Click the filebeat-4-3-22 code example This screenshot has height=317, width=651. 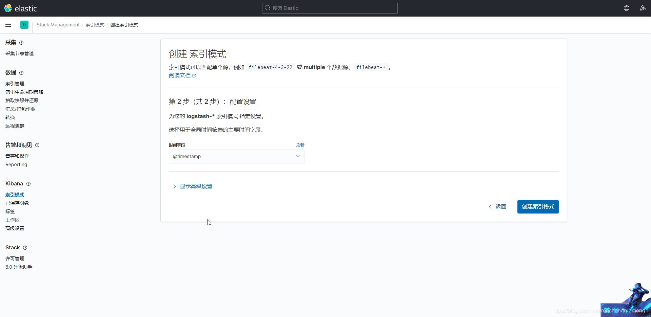270,67
